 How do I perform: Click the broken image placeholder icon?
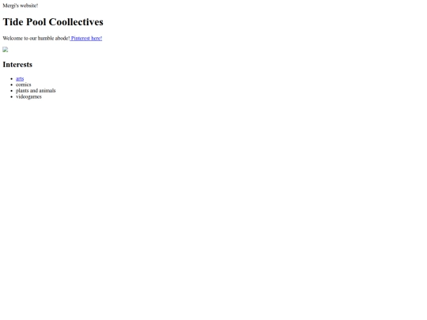[6, 50]
